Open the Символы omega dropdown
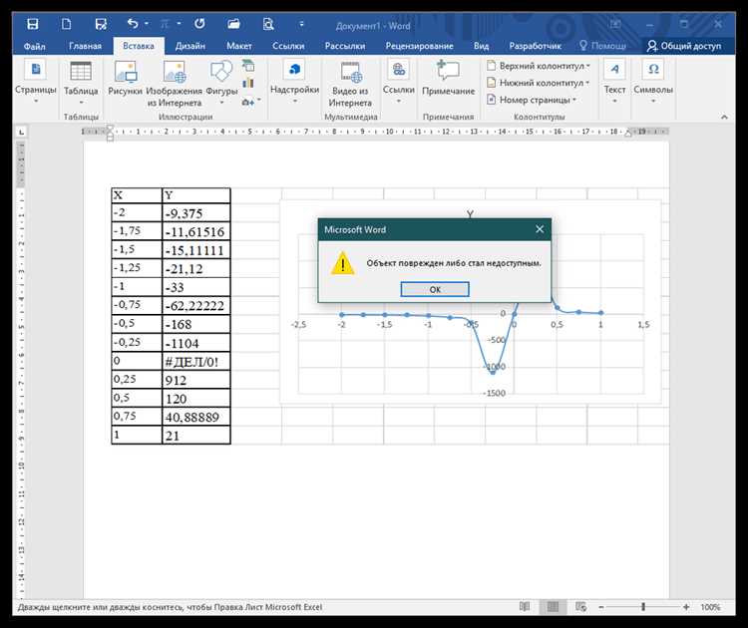This screenshot has height=628, width=748. (x=653, y=82)
